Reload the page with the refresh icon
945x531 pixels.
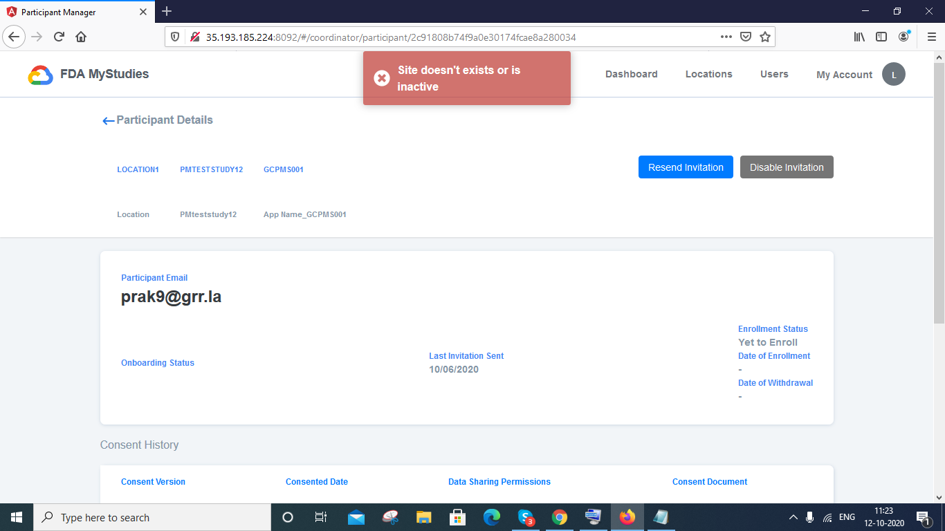58,36
